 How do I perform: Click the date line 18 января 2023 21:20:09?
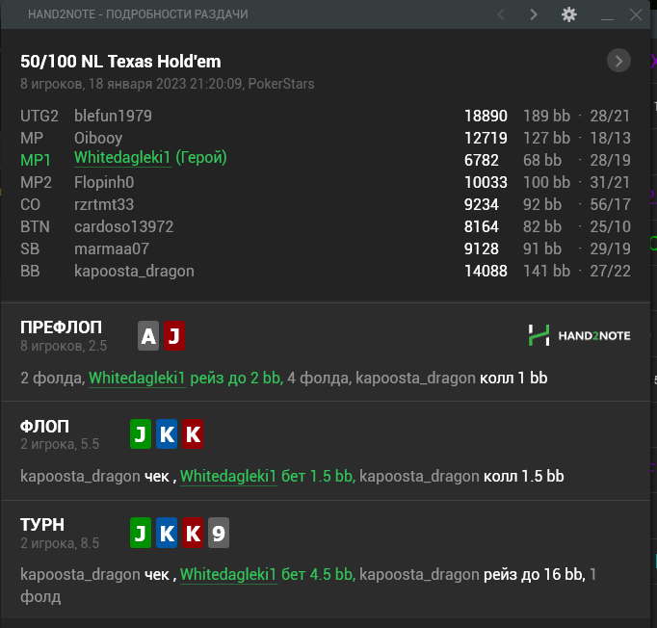pos(166,84)
